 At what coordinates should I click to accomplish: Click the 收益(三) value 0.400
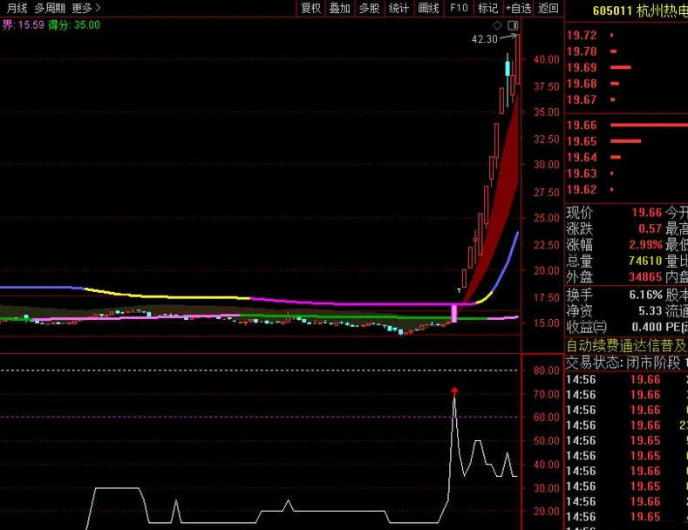coord(647,327)
